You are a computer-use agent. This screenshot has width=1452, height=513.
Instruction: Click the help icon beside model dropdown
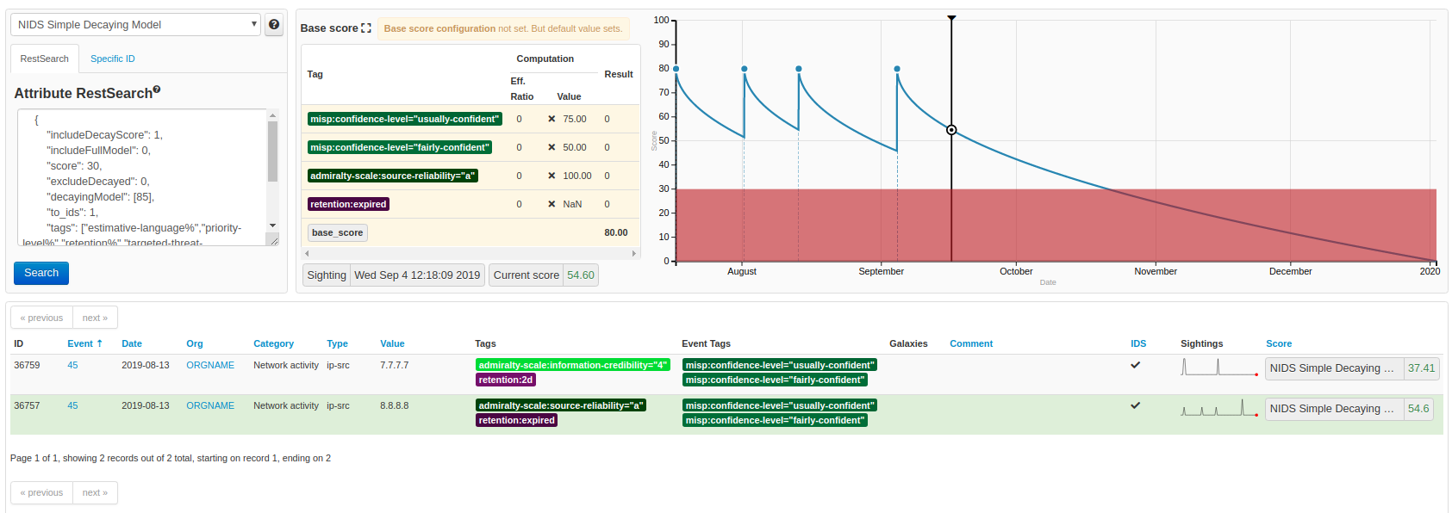tap(274, 25)
